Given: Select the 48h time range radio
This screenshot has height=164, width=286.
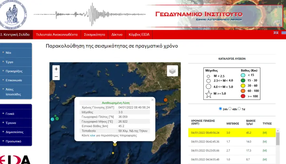Looking at the screenshot, I should [x=230, y=109].
